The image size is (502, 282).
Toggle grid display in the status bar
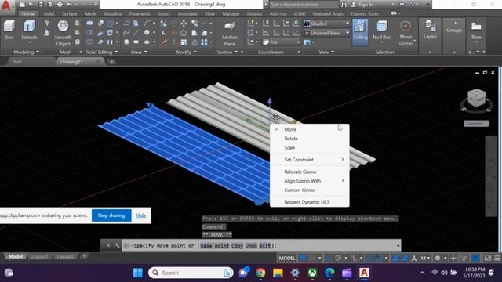[303, 258]
